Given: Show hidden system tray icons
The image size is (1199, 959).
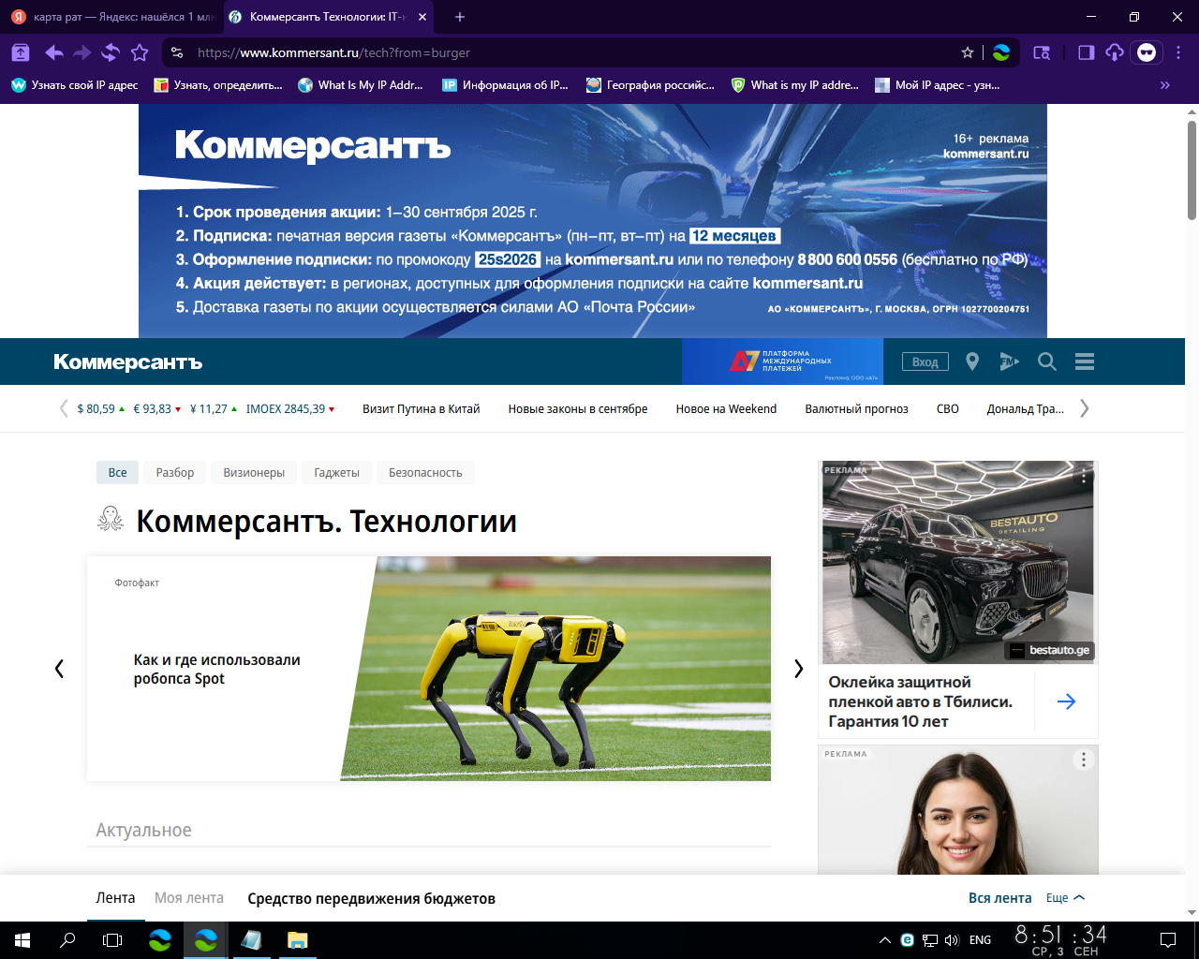Looking at the screenshot, I should point(884,939).
